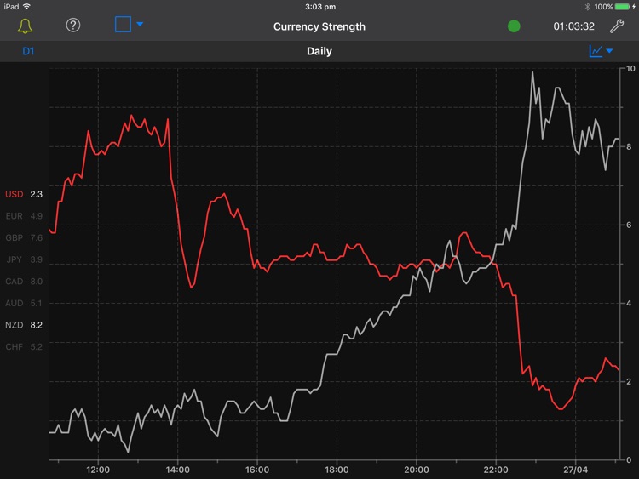The height and width of the screenshot is (479, 639).
Task: Tap the 10 value on strength scale
Action: pyautogui.click(x=630, y=68)
